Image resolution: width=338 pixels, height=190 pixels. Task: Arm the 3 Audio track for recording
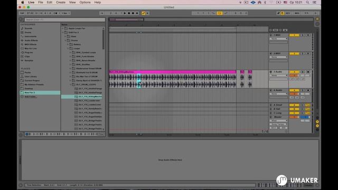click(308, 72)
